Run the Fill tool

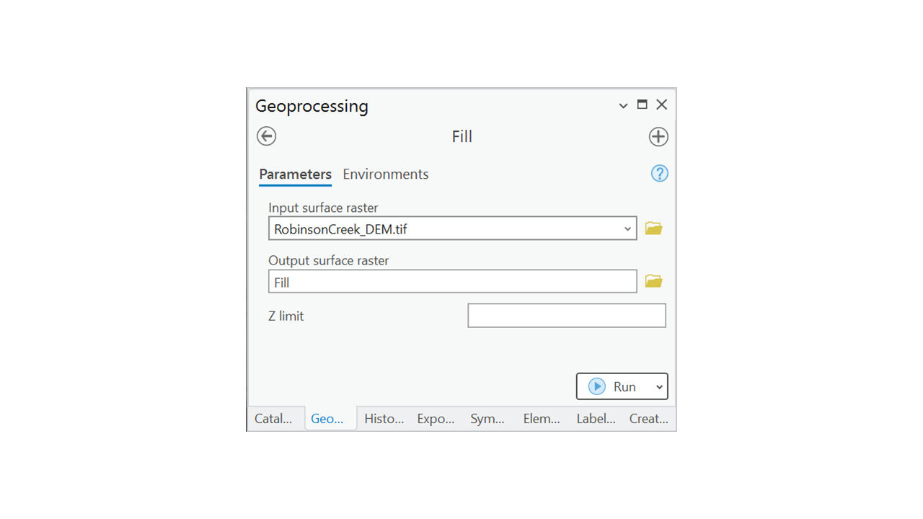pyautogui.click(x=613, y=386)
